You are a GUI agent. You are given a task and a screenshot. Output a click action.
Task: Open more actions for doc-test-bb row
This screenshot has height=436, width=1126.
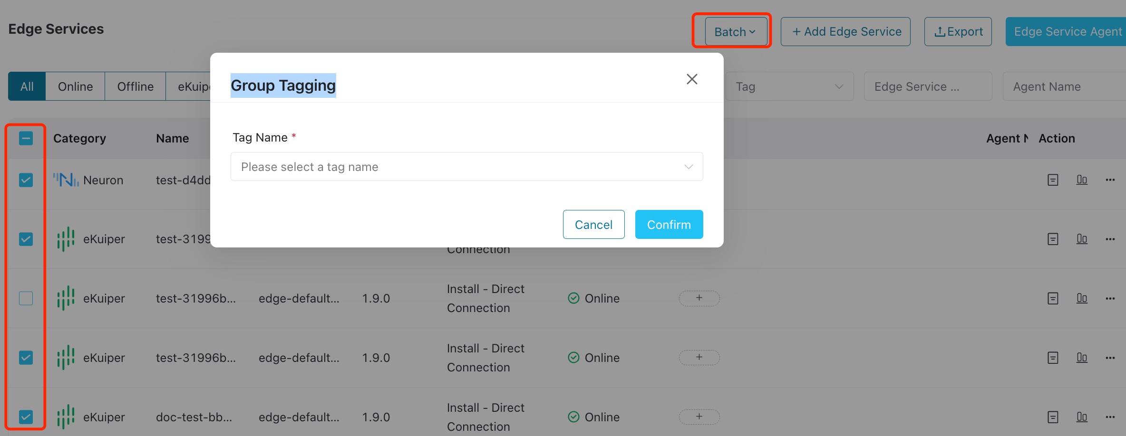[x=1110, y=417]
